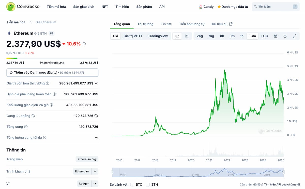
Task: Click info icon beside Cung lưu thông label
Action: 33,116
